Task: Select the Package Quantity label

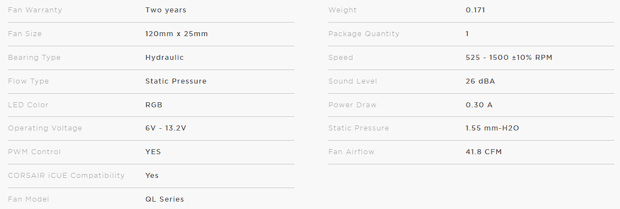Action: point(364,34)
